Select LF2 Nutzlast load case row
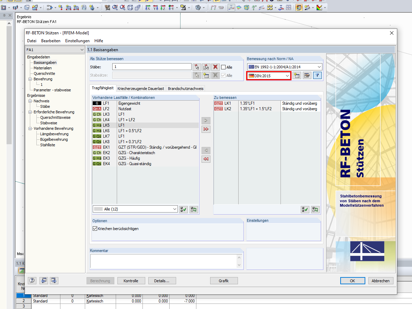This screenshot has height=309, width=412. coord(146,109)
